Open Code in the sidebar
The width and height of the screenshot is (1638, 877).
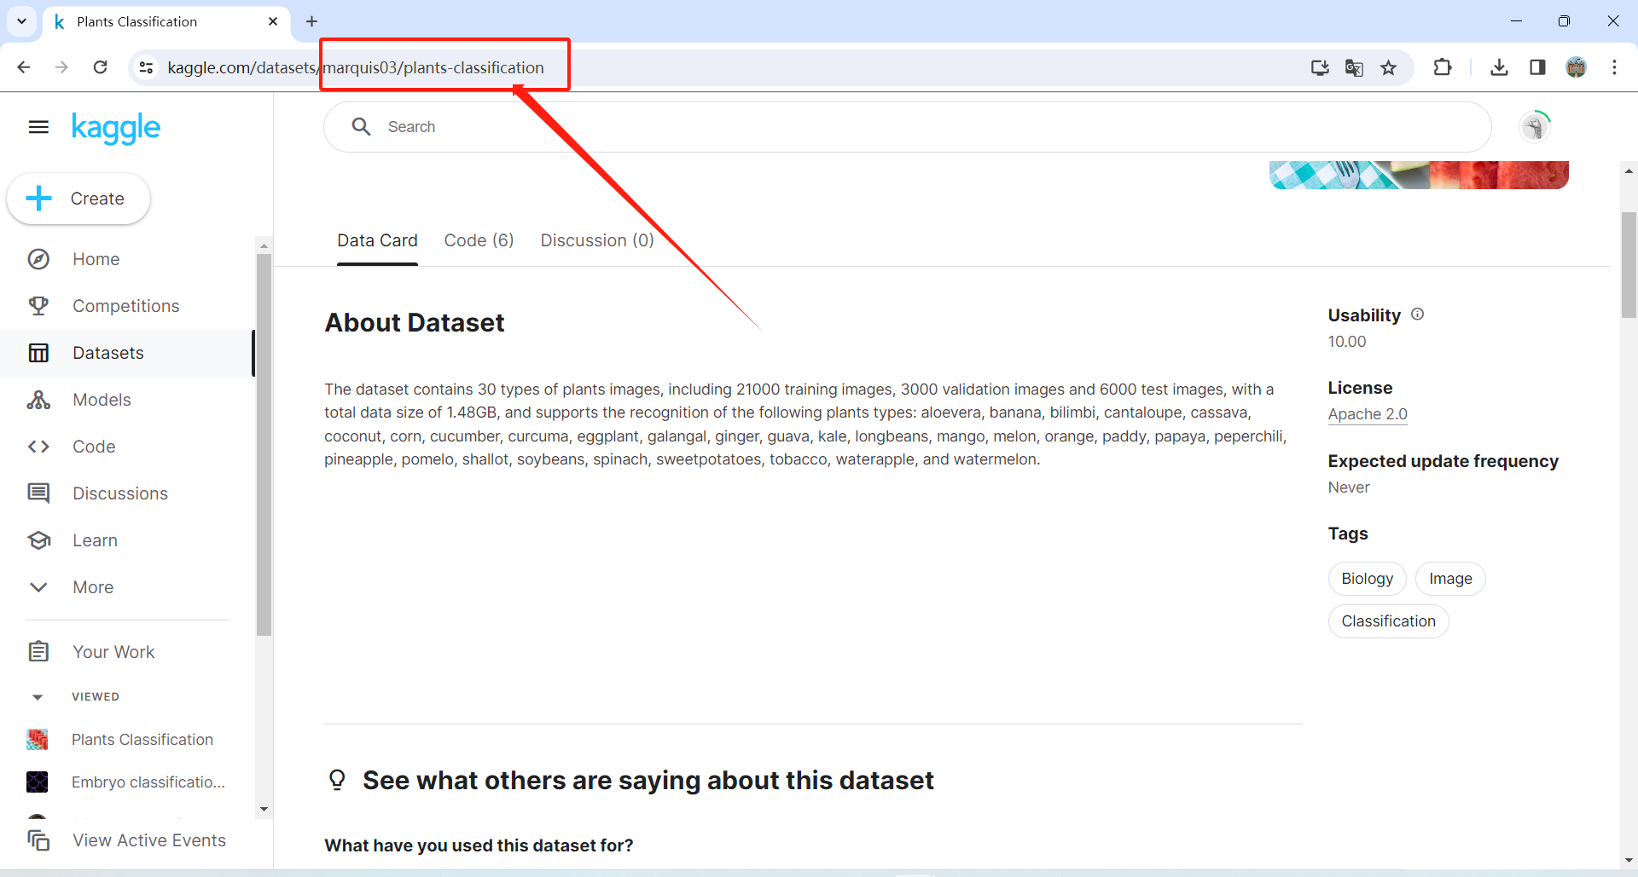point(94,447)
